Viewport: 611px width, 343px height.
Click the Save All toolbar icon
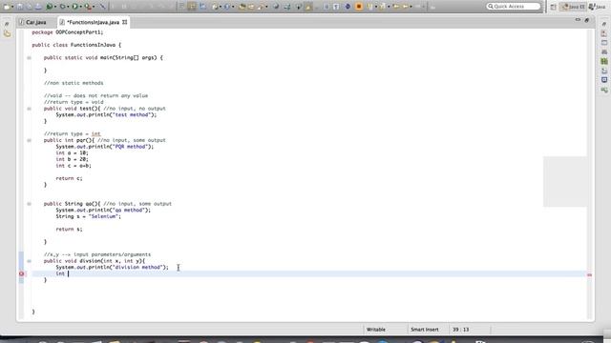[x=29, y=7]
